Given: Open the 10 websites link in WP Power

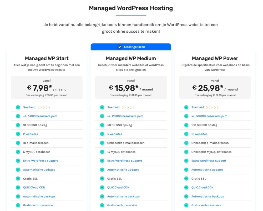Looking at the screenshot, I should [199, 134].
